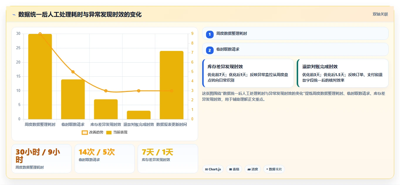This screenshot has height=185, width=400.
Task: Click the 双轴关联 label in header
Action: click(380, 14)
